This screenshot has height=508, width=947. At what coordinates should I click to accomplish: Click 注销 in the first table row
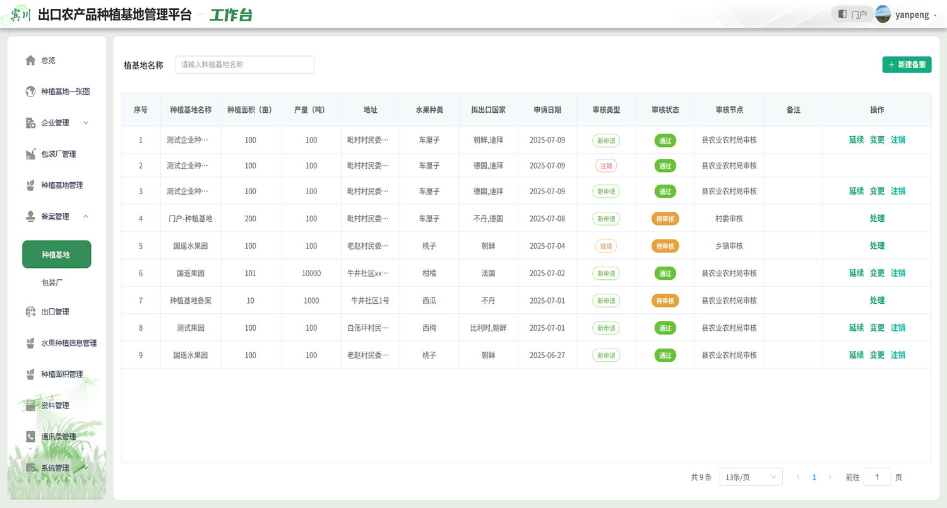[898, 140]
